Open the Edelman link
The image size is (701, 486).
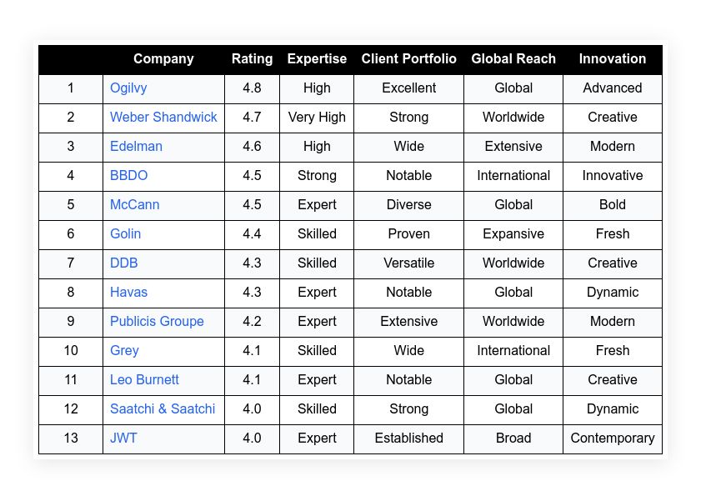pyautogui.click(x=136, y=147)
